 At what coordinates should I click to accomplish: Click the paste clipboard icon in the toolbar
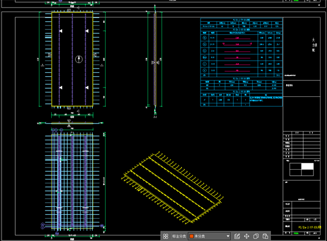click(x=265, y=236)
